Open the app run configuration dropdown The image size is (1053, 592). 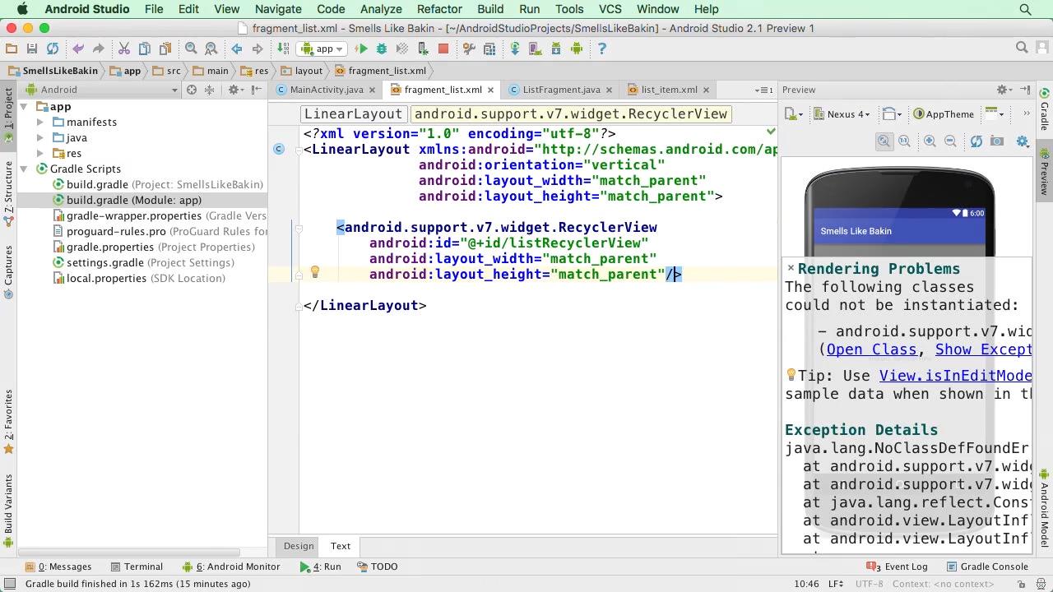(323, 49)
